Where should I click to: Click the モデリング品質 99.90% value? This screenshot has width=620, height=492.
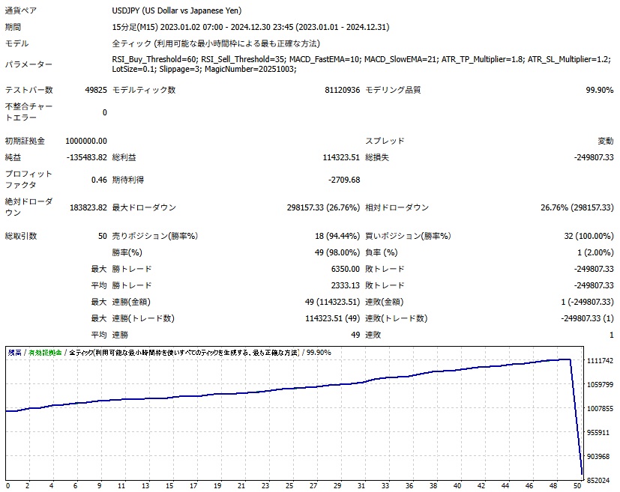click(x=599, y=90)
